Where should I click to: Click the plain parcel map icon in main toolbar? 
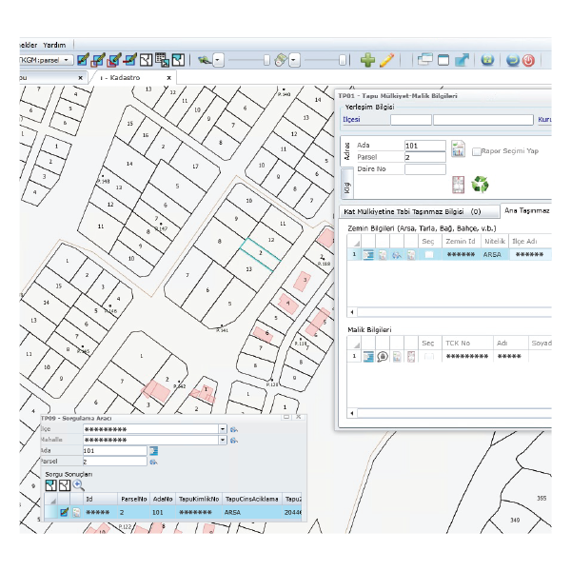click(x=146, y=60)
